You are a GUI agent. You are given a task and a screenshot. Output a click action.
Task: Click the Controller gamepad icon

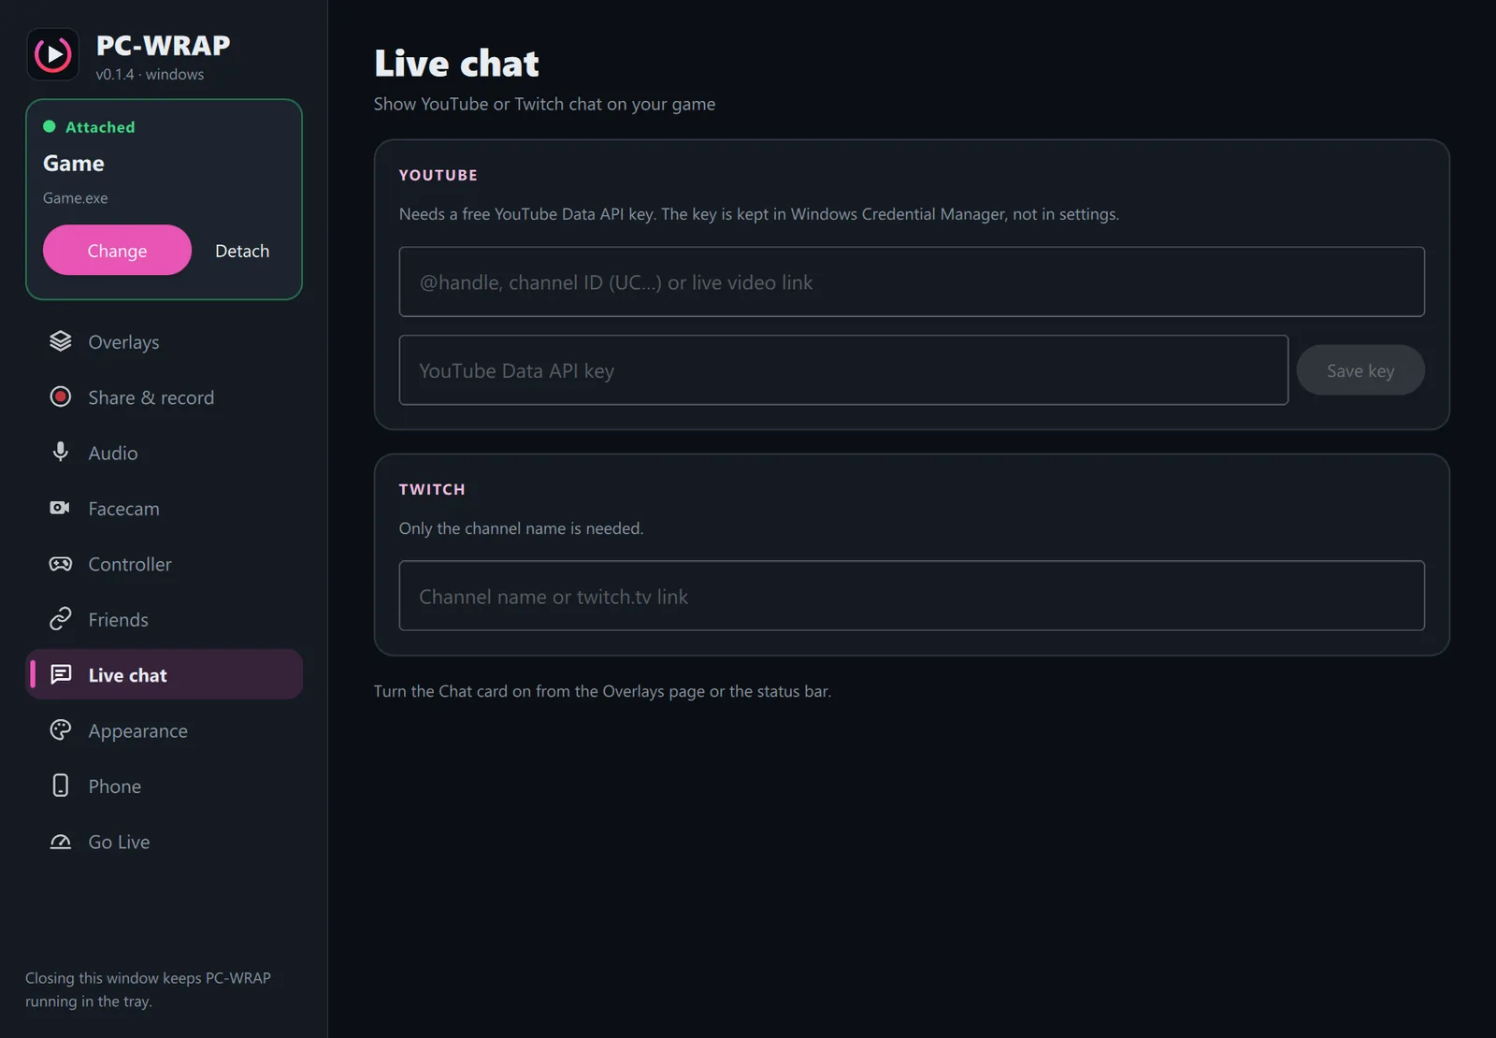pos(61,564)
